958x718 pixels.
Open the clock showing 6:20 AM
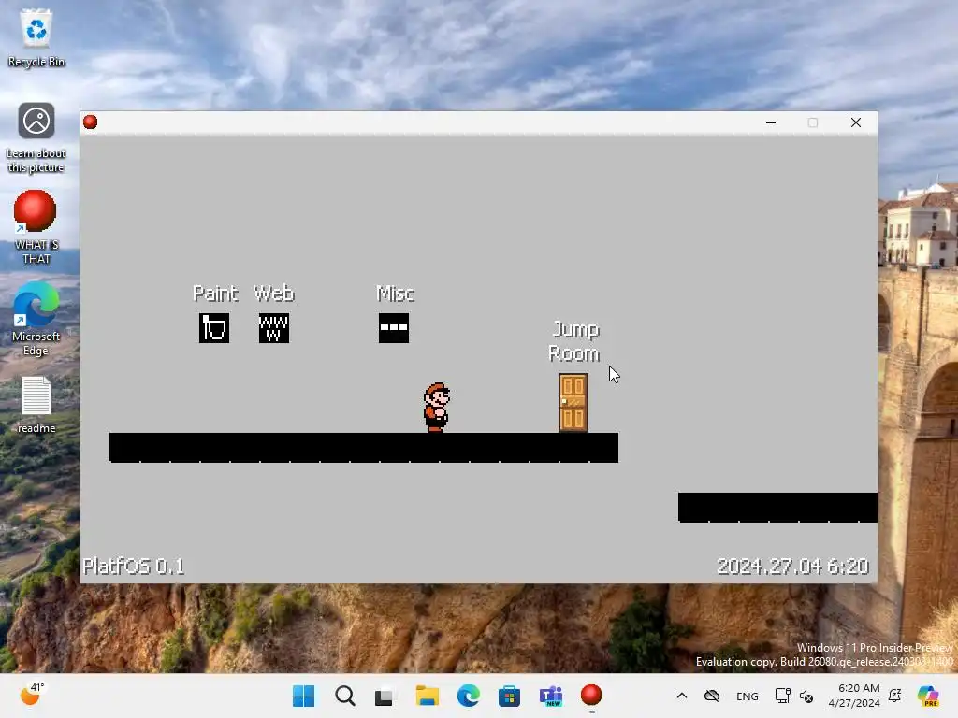pos(854,696)
